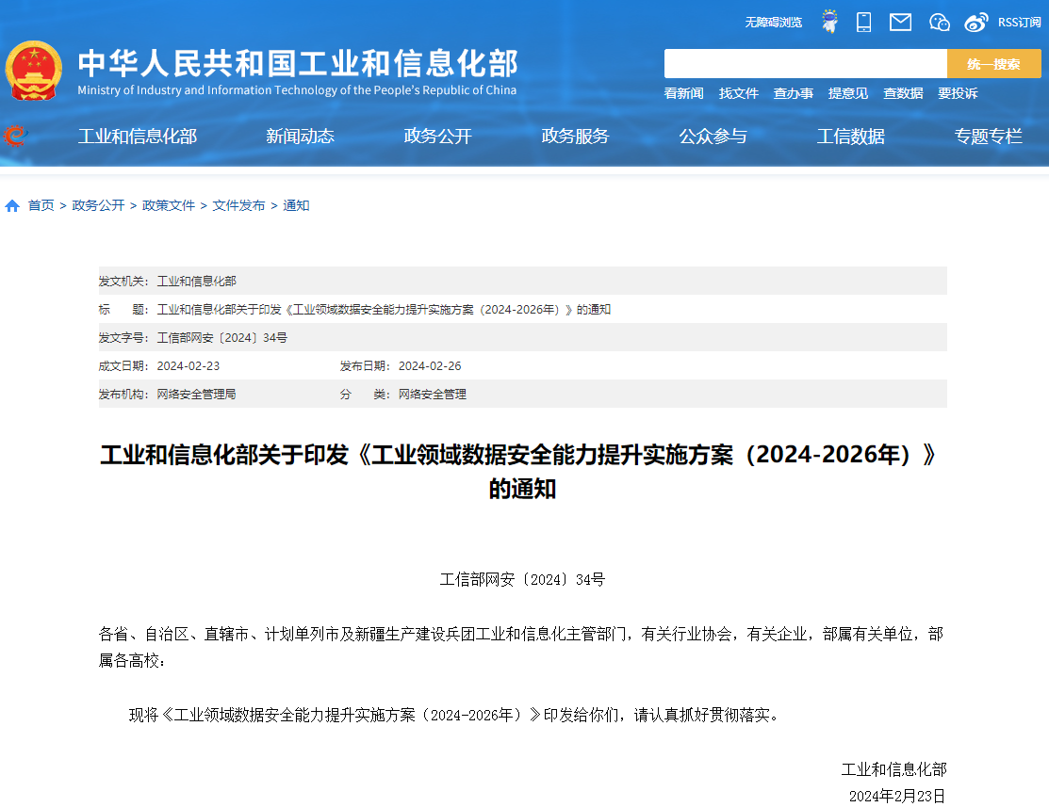Open the mobile version phone icon
Viewport: 1049px width, 807px height.
coord(863,22)
